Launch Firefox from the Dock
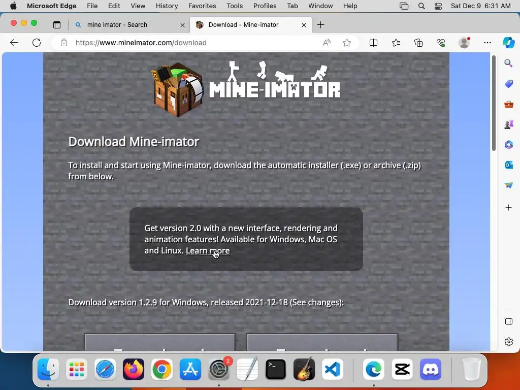Viewport: 520px width, 390px height. 134,369
